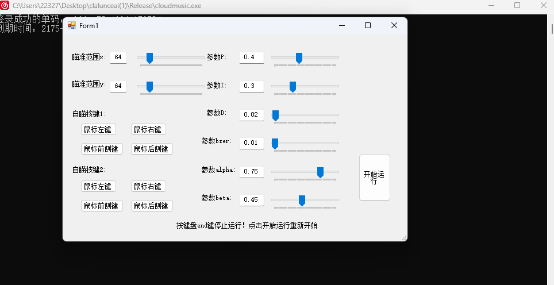Screen dimensions: 554x285
Task: Click the 参数I field showing 0.3
Action: tap(252, 86)
